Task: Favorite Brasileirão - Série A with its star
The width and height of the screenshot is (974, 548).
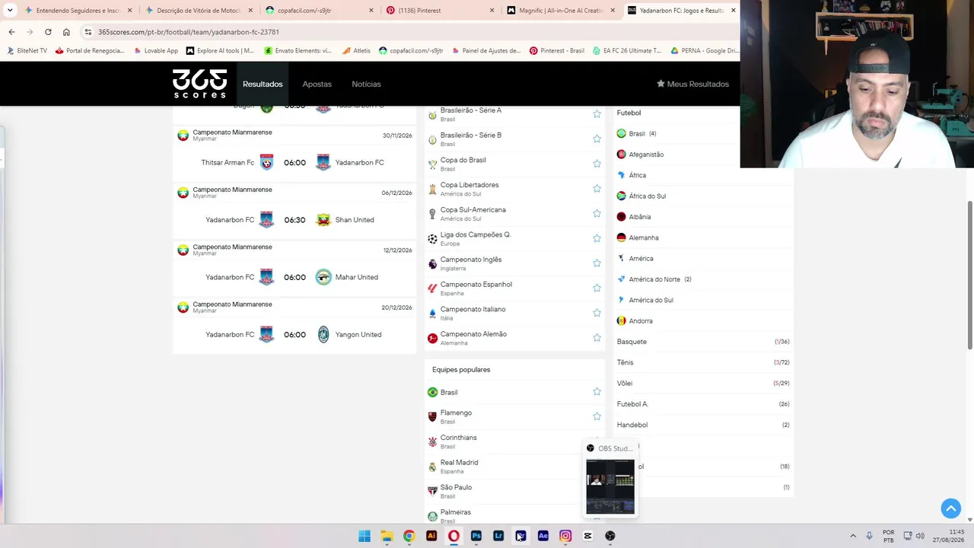Action: click(x=597, y=114)
